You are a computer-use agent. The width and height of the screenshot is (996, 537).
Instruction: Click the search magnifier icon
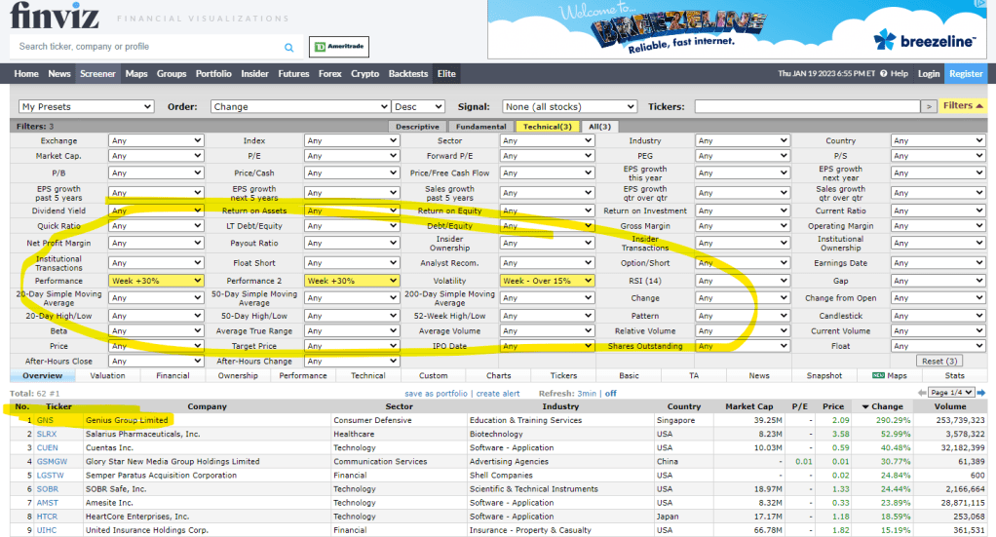(x=288, y=47)
